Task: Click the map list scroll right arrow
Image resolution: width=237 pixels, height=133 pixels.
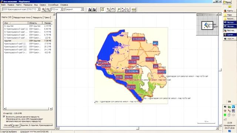Action: [x=51, y=109]
